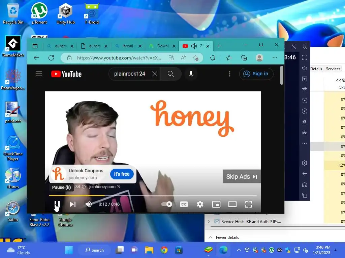The height and width of the screenshot is (258, 345).
Task: Click BlueStacks recent apps icon
Action: pos(305,195)
